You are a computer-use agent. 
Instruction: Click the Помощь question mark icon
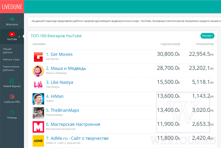pos(12,112)
